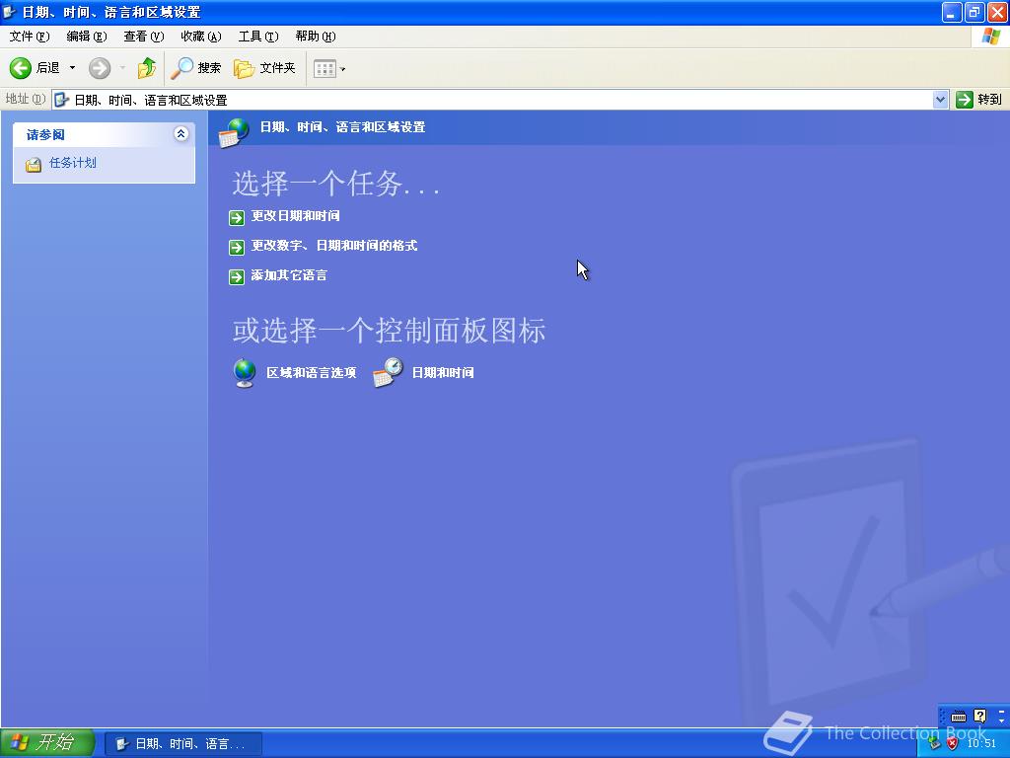1010x758 pixels.
Task: Collapse the 请参阅 panel
Action: [x=181, y=133]
